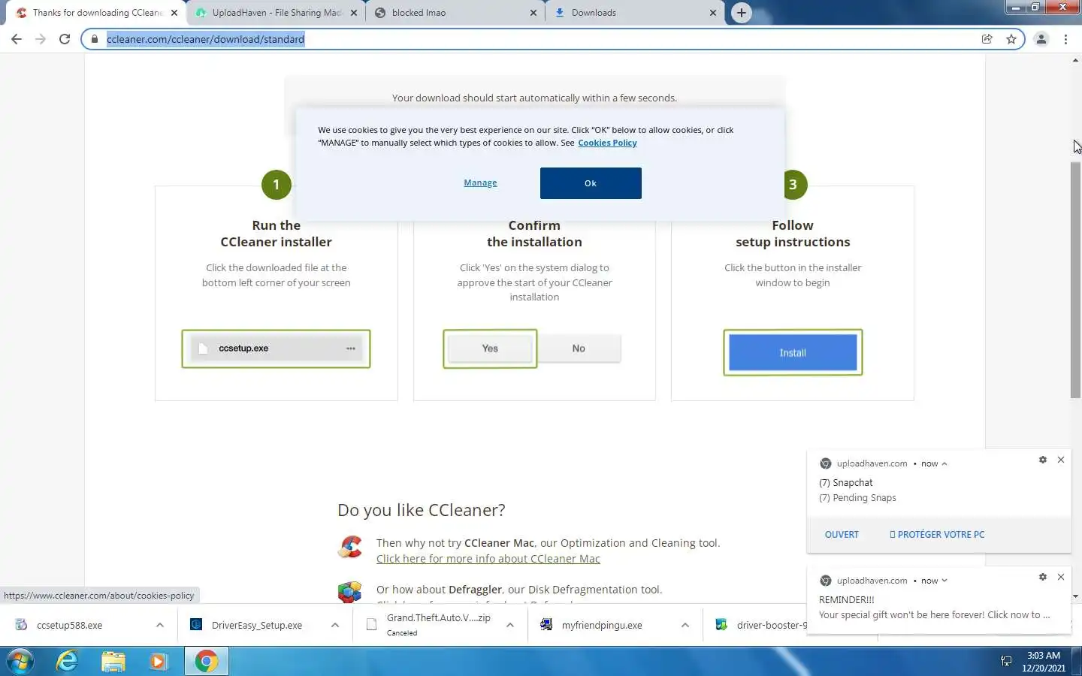
Task: Launch Internet Explorer from the taskbar
Action: tap(68, 661)
